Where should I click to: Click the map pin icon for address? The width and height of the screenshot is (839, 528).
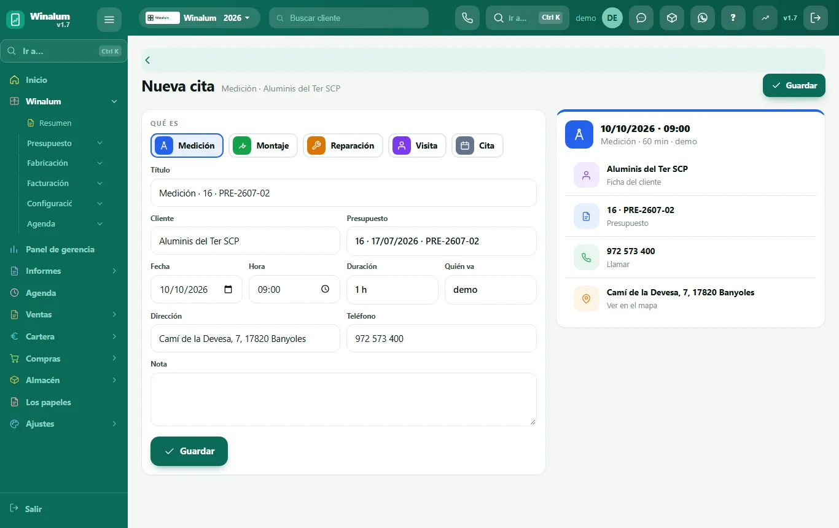(x=586, y=298)
